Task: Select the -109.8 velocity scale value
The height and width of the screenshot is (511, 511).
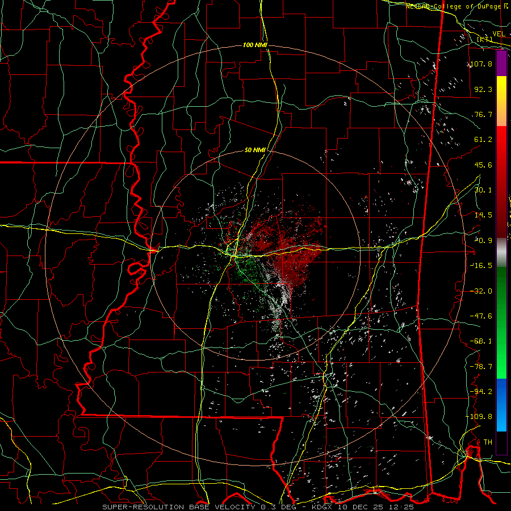Action: (479, 417)
